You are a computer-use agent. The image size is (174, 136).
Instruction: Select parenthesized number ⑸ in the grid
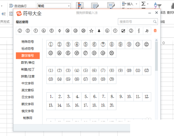[x=86, y=70]
